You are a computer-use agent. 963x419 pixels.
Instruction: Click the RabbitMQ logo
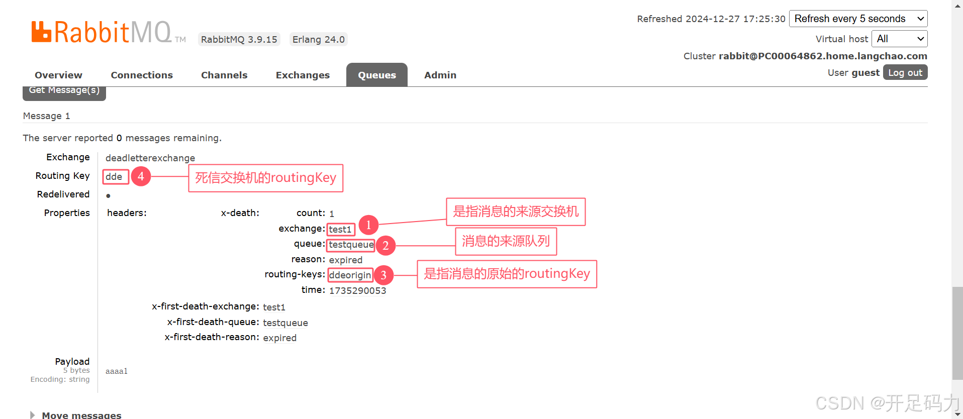pyautogui.click(x=108, y=32)
